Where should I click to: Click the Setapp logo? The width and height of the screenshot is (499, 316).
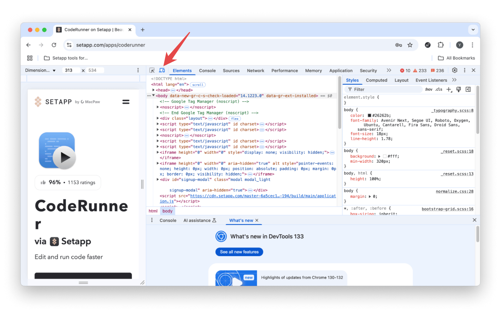67,102
